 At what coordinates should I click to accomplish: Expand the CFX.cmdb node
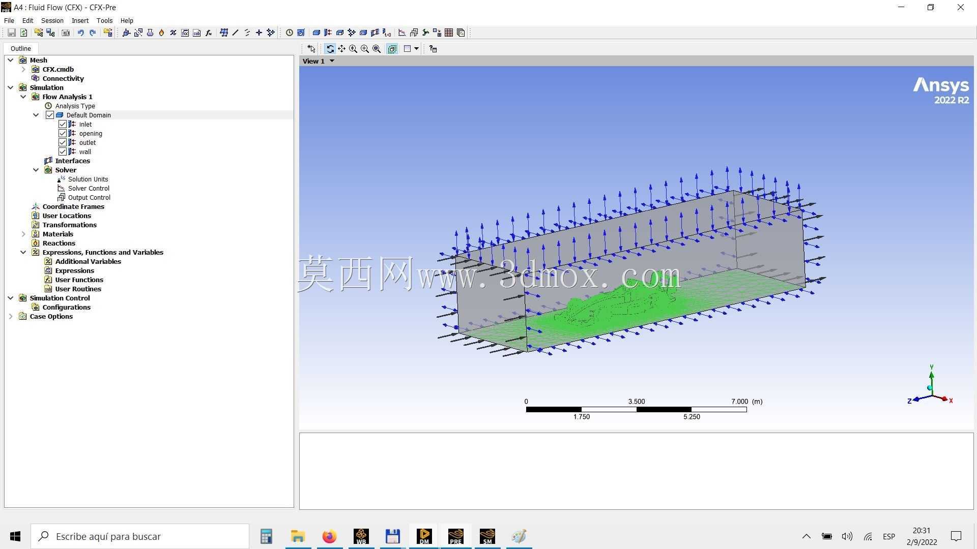click(x=23, y=69)
